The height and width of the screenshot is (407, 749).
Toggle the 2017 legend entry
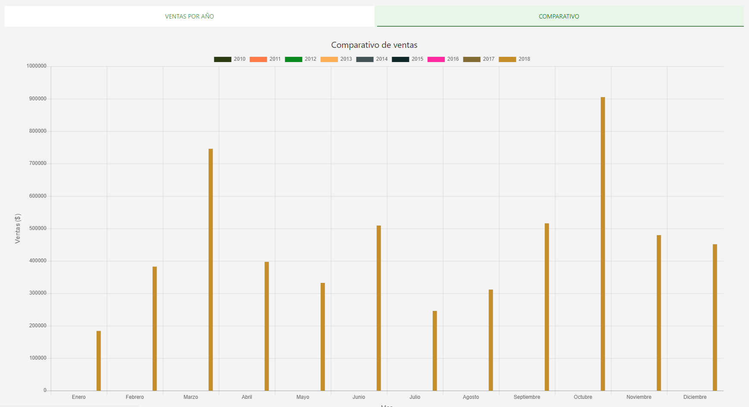pos(479,59)
